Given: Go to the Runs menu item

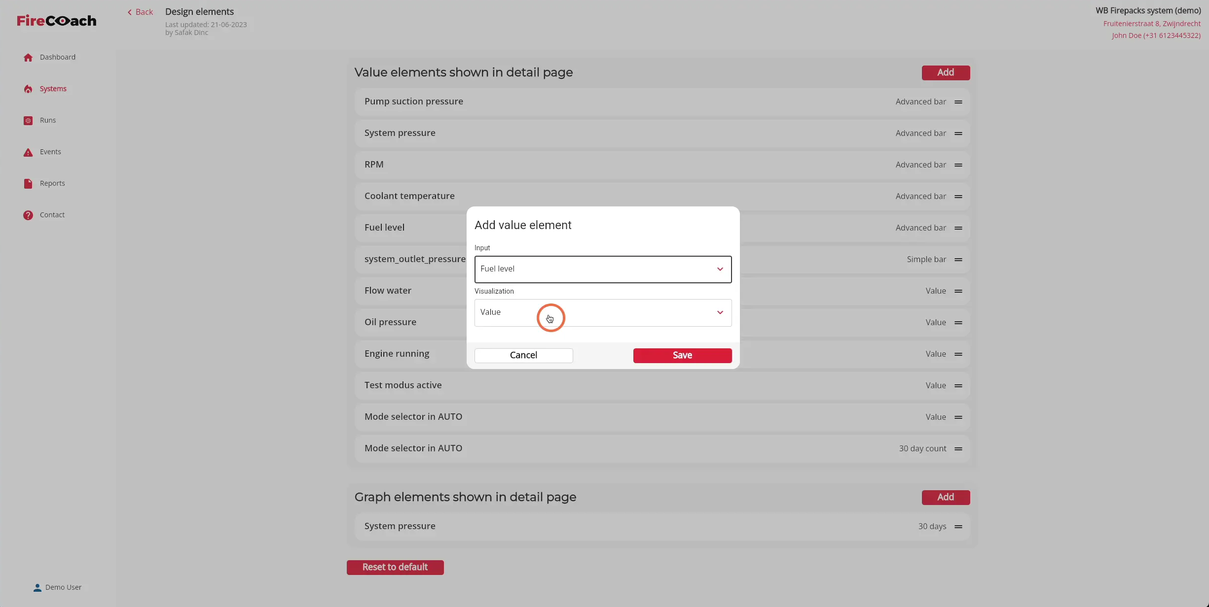Looking at the screenshot, I should [x=48, y=120].
